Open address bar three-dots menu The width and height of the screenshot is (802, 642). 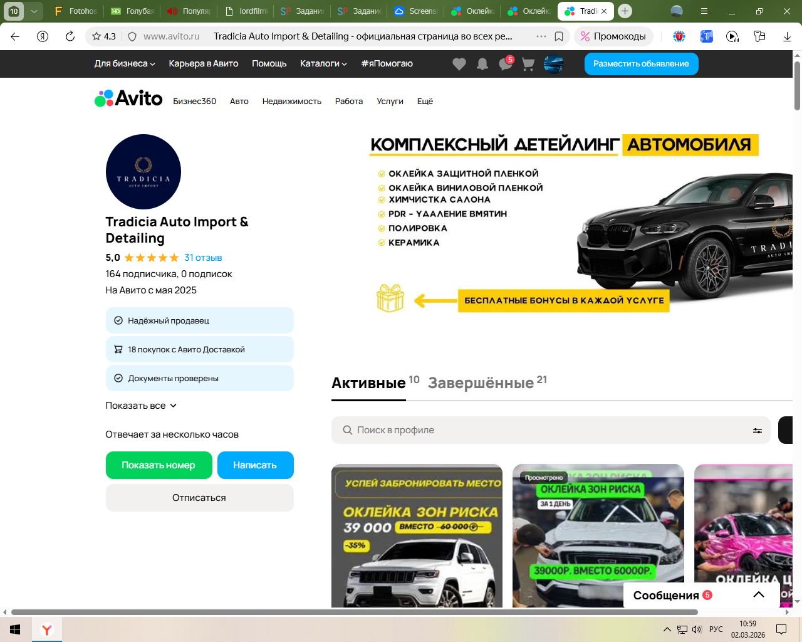coord(541,36)
